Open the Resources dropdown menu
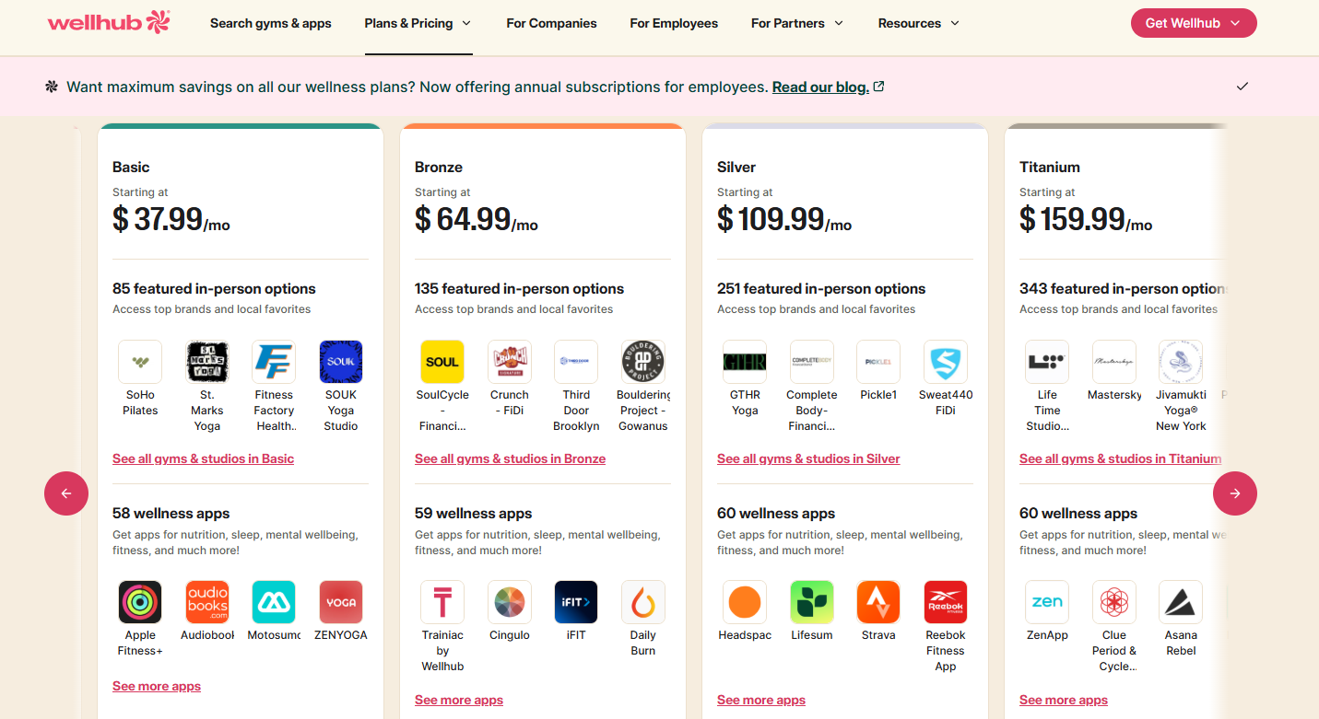This screenshot has height=719, width=1319. tap(919, 23)
